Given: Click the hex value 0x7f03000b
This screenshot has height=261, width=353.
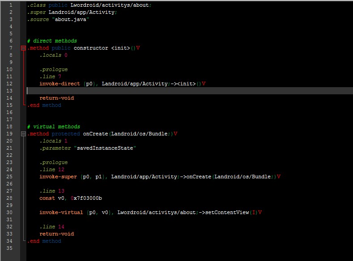Looking at the screenshot, I should pos(86,198).
